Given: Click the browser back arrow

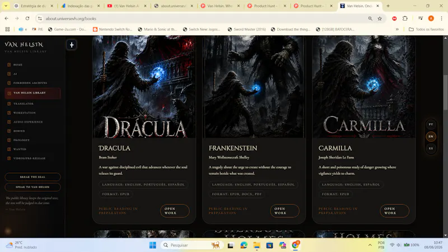Looking at the screenshot, I should 7,18.
